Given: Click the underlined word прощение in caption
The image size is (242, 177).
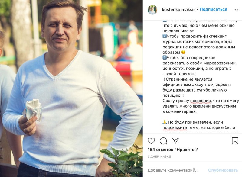Looking at the screenshot, I should (200, 101).
